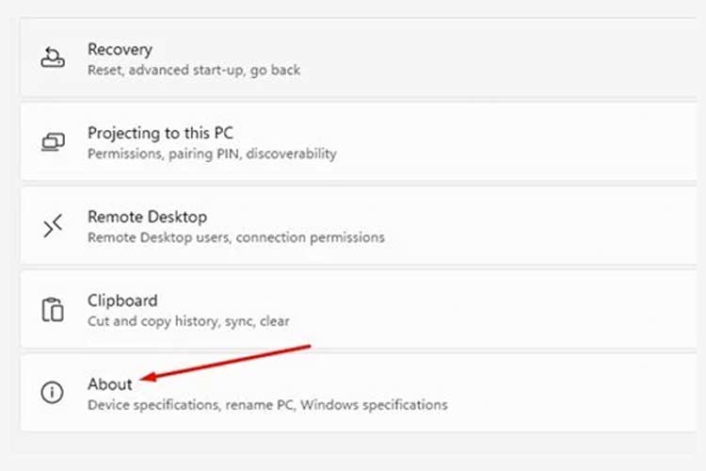Click the Recovery reset icon
This screenshot has width=706, height=471.
(x=53, y=57)
